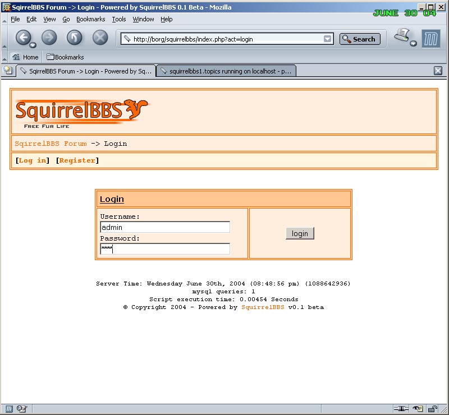449x415 pixels.
Task: Close the current tab with the tab bar X
Action: point(438,71)
